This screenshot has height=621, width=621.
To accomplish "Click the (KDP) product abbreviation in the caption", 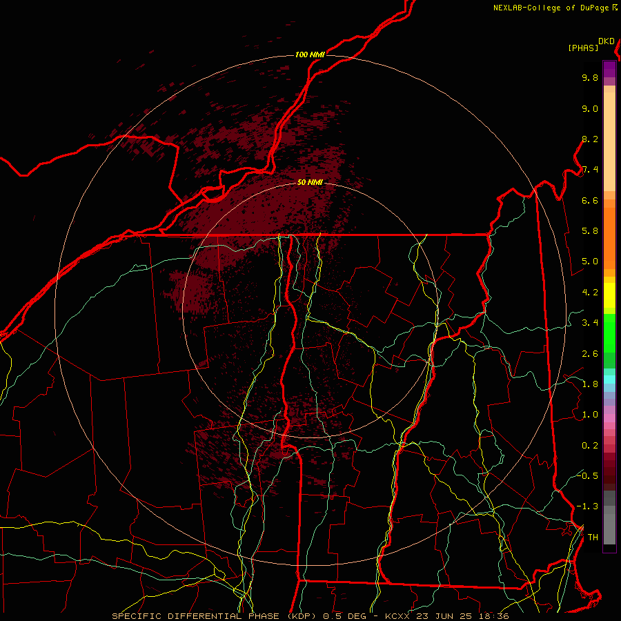I will 302,616.
